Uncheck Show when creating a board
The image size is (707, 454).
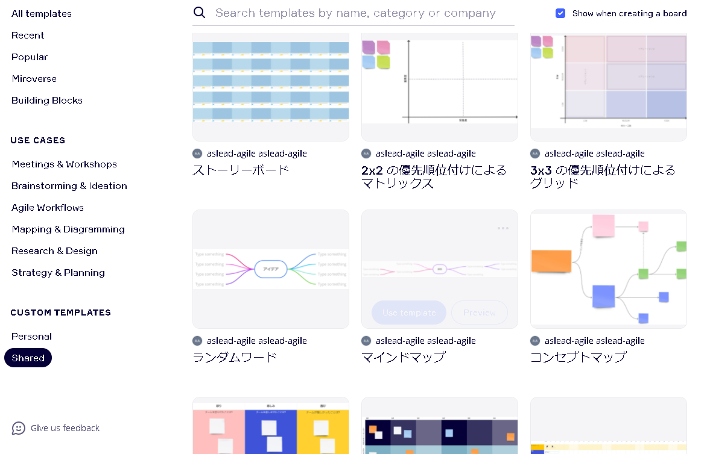coord(560,13)
